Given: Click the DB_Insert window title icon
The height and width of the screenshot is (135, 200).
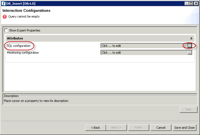Looking at the screenshot, I should (3, 3).
